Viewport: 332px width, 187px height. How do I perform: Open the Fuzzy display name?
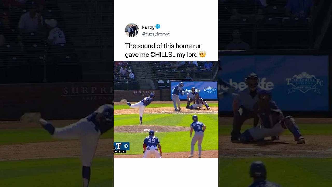click(148, 28)
